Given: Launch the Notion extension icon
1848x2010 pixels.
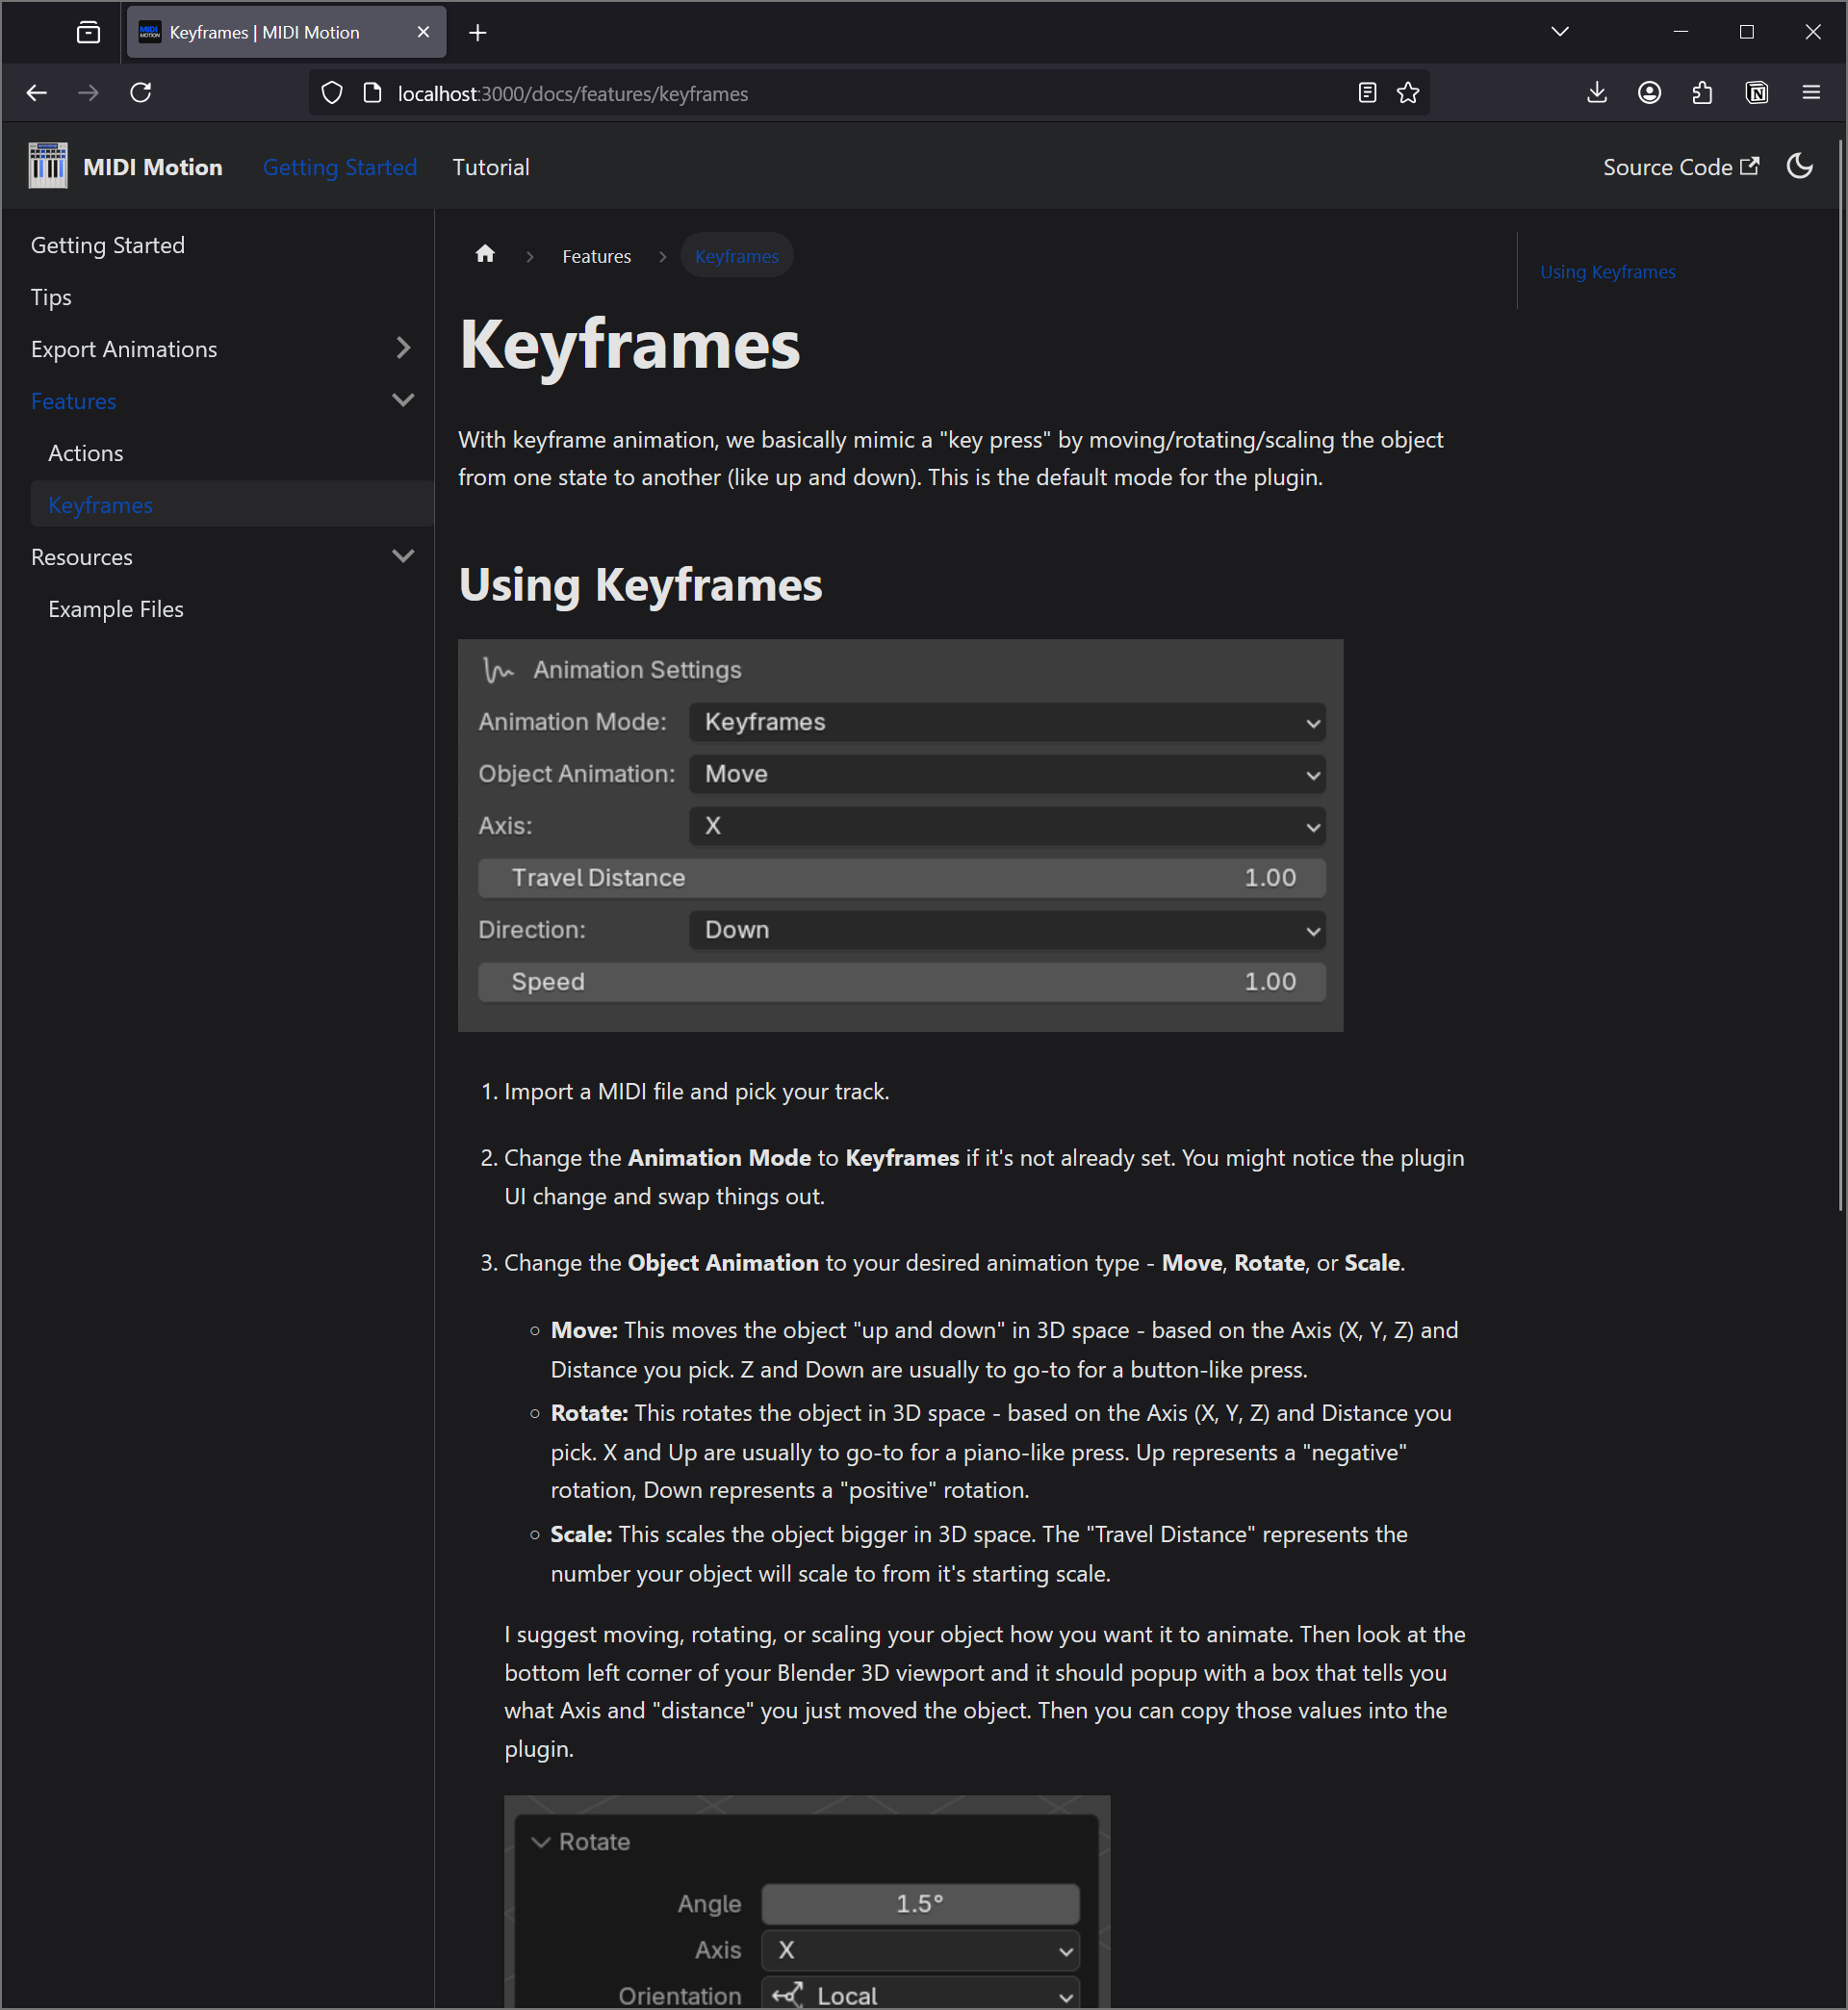Looking at the screenshot, I should (1757, 92).
